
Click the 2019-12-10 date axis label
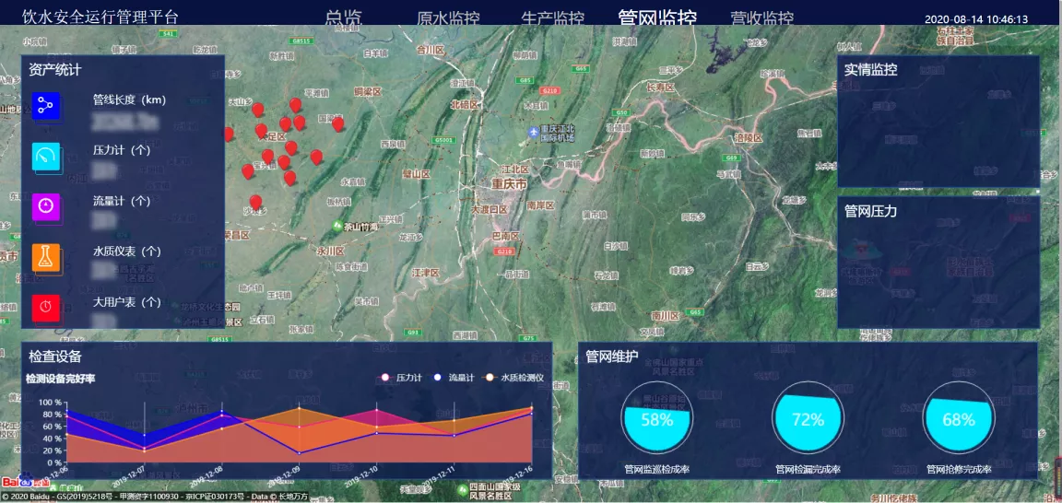tap(360, 475)
